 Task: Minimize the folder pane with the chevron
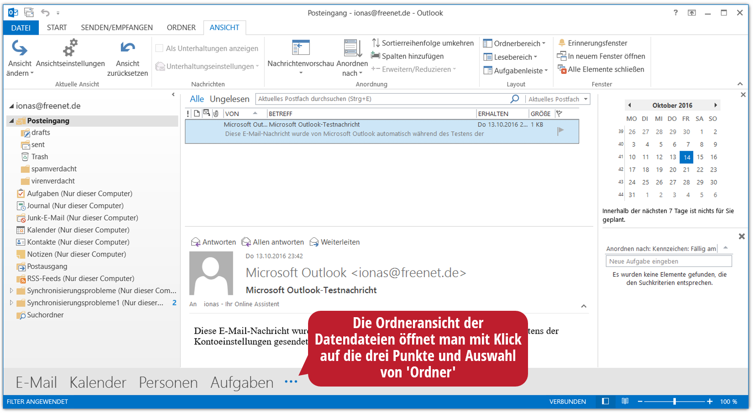point(173,94)
